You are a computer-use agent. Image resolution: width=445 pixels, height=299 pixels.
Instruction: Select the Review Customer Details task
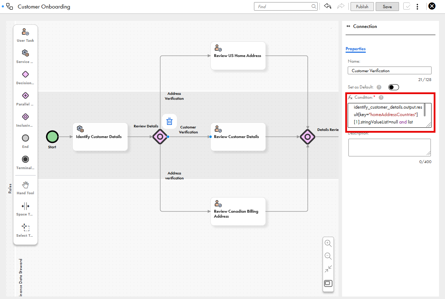[x=238, y=137]
